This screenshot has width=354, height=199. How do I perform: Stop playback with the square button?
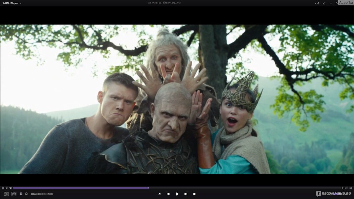coord(194,194)
